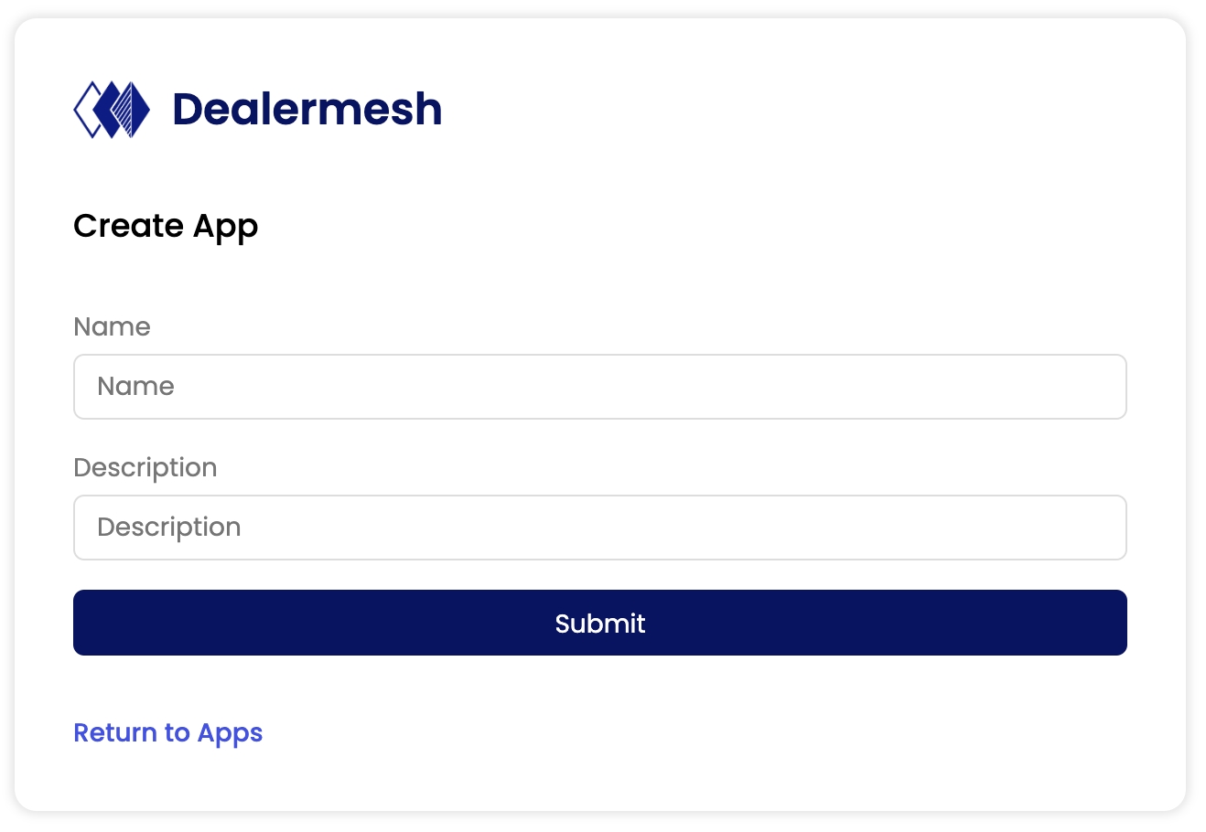Click the solid middle diamond of logo
Screen dimensions: 1206x832
click(x=112, y=110)
